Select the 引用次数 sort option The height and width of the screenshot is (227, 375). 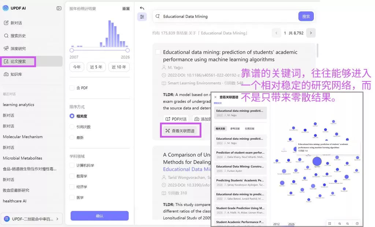[x=73, y=126]
